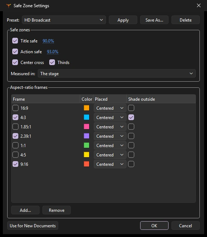Click the Placed column header

[110, 99]
